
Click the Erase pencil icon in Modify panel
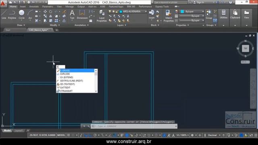coord(64,12)
